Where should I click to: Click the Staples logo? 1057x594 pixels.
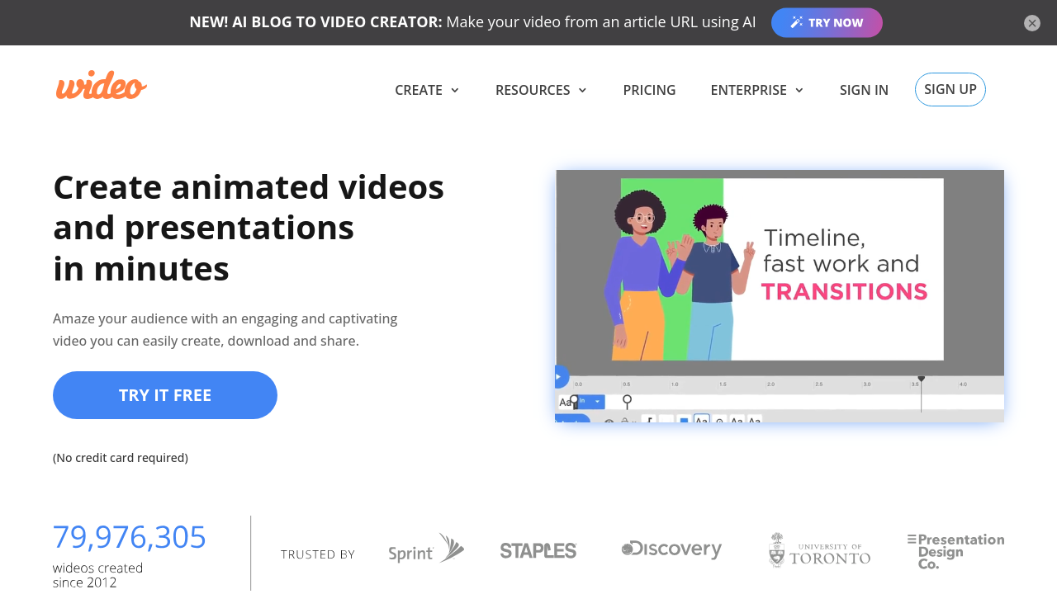538,550
